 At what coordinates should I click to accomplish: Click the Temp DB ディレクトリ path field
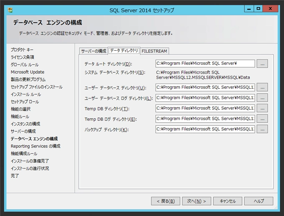pos(205,108)
